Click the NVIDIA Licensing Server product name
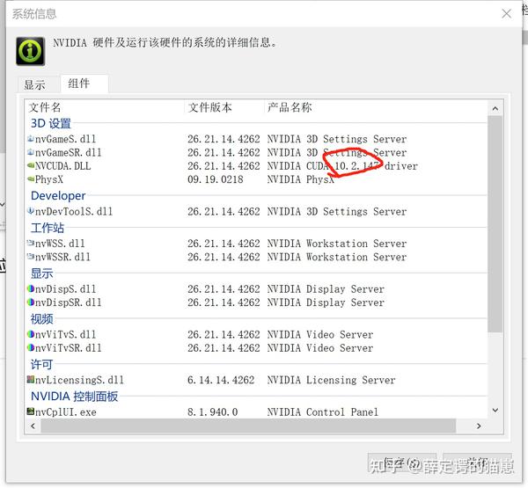The height and width of the screenshot is (488, 528). pyautogui.click(x=332, y=380)
